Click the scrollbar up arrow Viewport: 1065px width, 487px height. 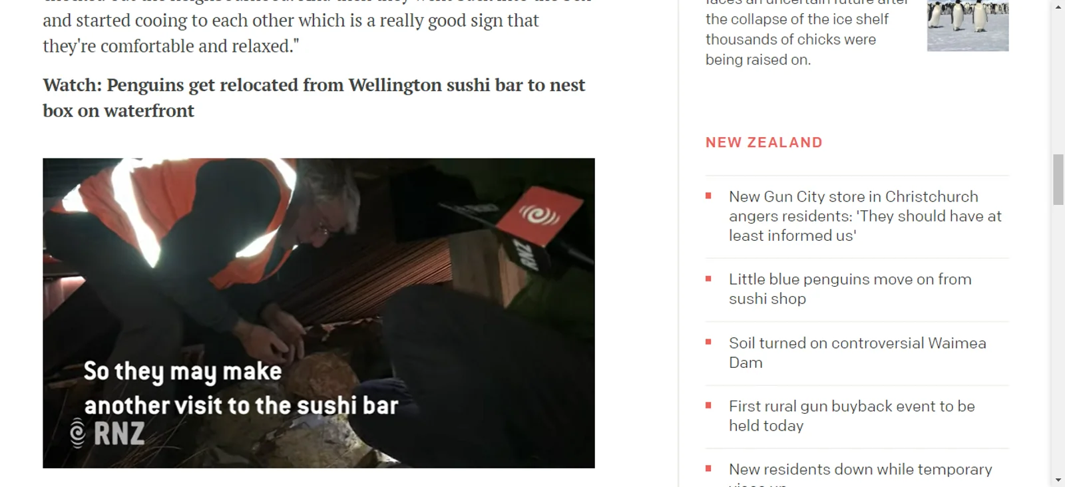(x=1058, y=6)
